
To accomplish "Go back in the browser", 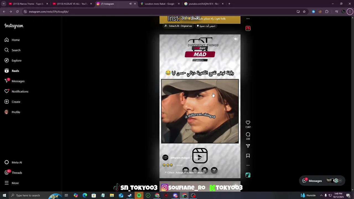I will tap(4, 12).
